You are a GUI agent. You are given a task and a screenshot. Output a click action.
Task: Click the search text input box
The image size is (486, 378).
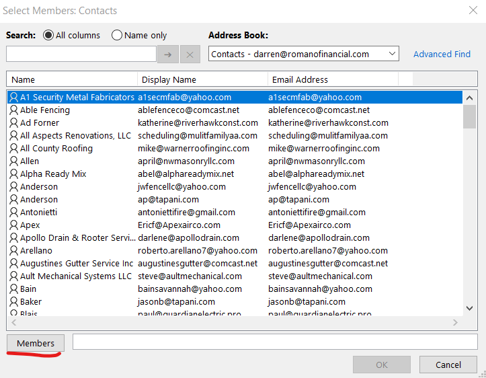click(x=81, y=54)
